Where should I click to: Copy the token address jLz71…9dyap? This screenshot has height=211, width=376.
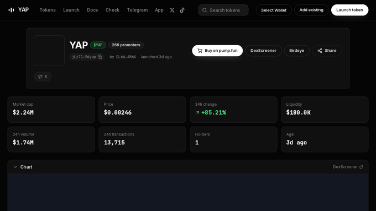[100, 57]
